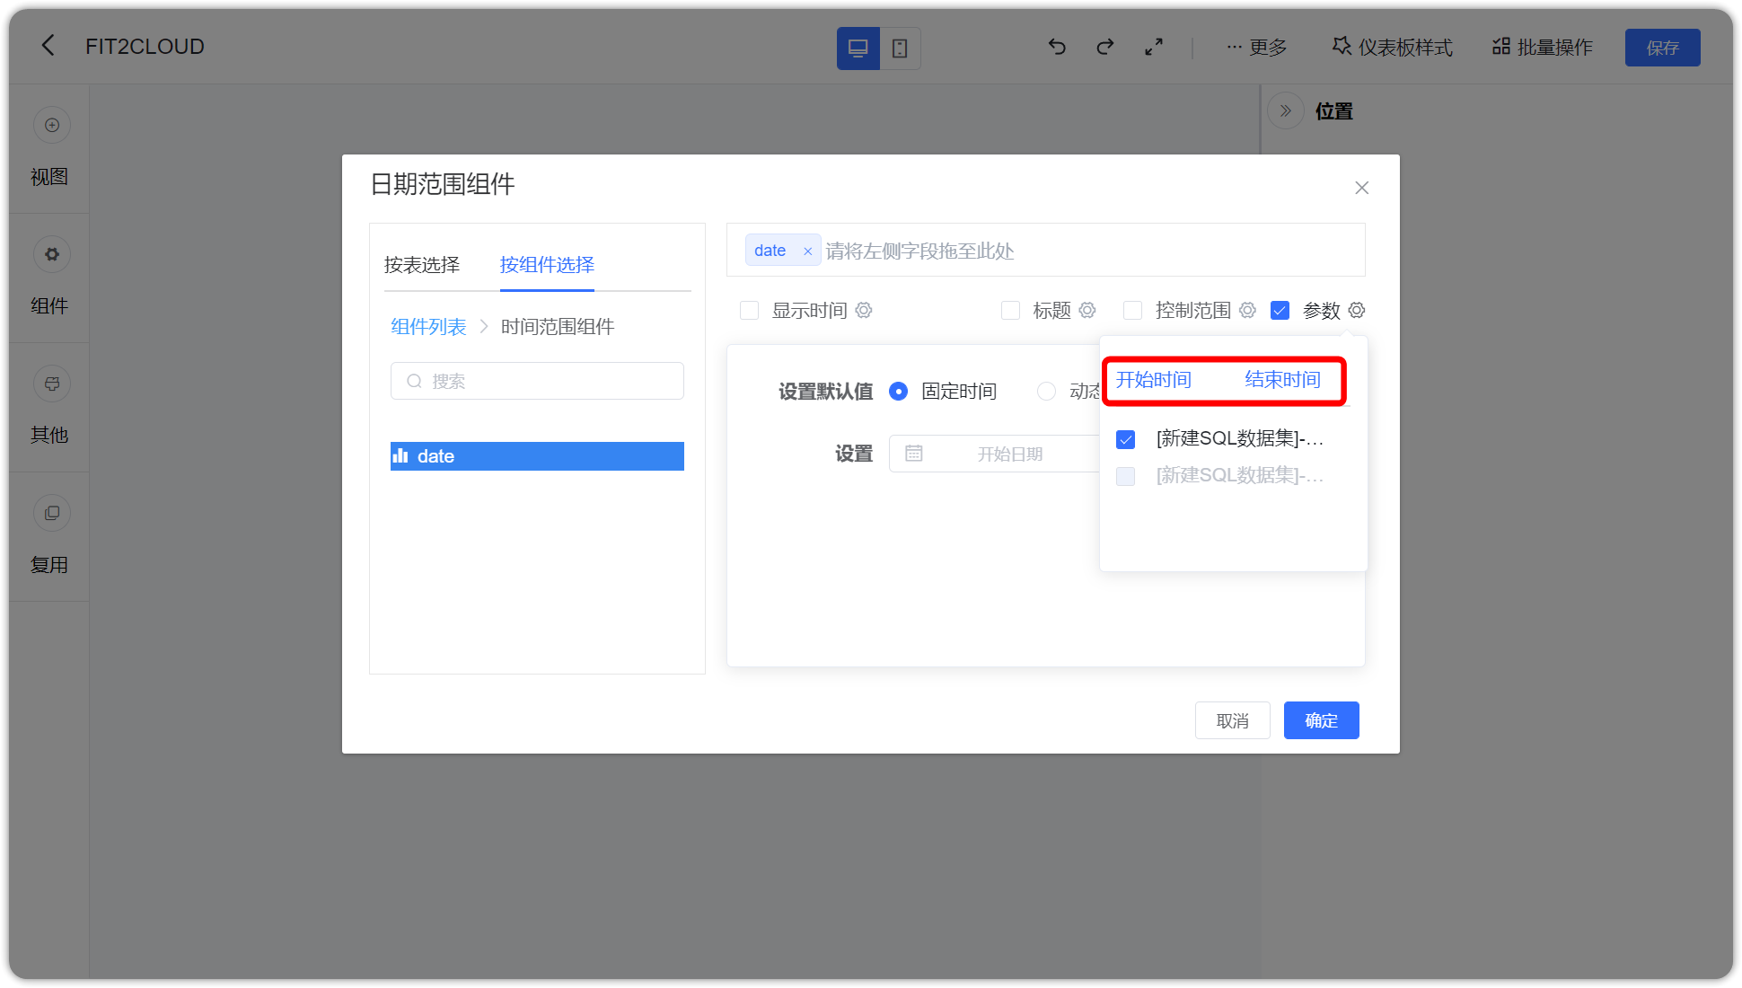1742x988 pixels.
Task: Click the redo icon in the toolbar
Action: point(1104,47)
